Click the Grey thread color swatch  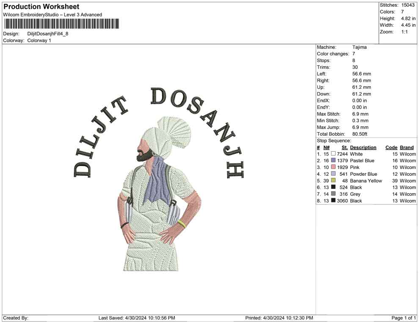333,194
